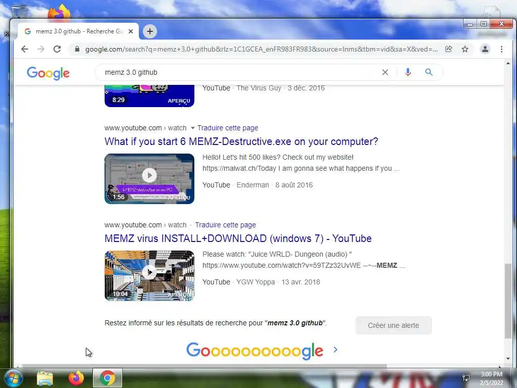
Task: Open MEMZ virus INSTALL+DOWNLOAD (windows 7) result
Action: click(x=238, y=238)
